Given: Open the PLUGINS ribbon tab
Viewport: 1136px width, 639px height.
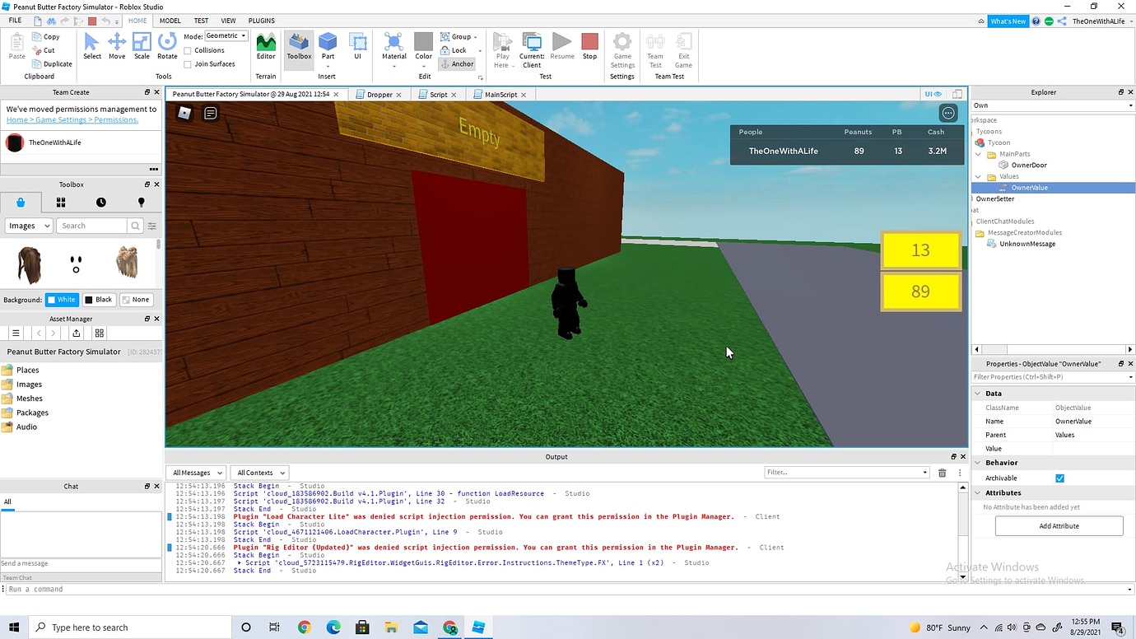Looking at the screenshot, I should pos(262,21).
